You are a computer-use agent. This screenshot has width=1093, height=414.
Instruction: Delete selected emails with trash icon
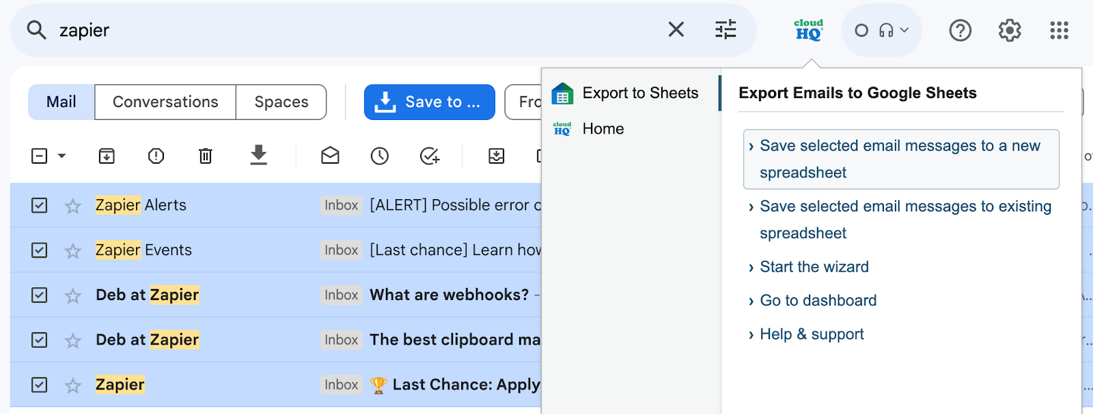(205, 156)
